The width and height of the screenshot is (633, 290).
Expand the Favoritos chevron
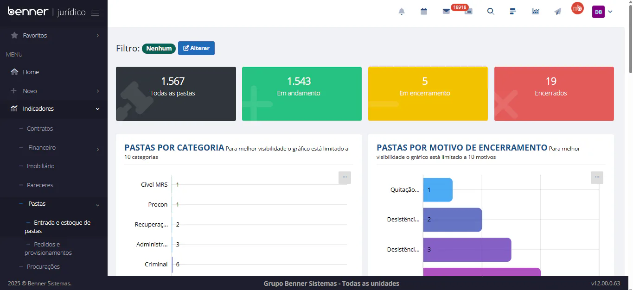[x=97, y=35]
